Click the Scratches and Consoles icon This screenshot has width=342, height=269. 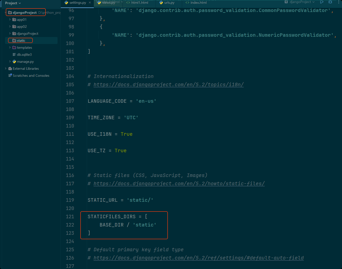tap(10, 75)
